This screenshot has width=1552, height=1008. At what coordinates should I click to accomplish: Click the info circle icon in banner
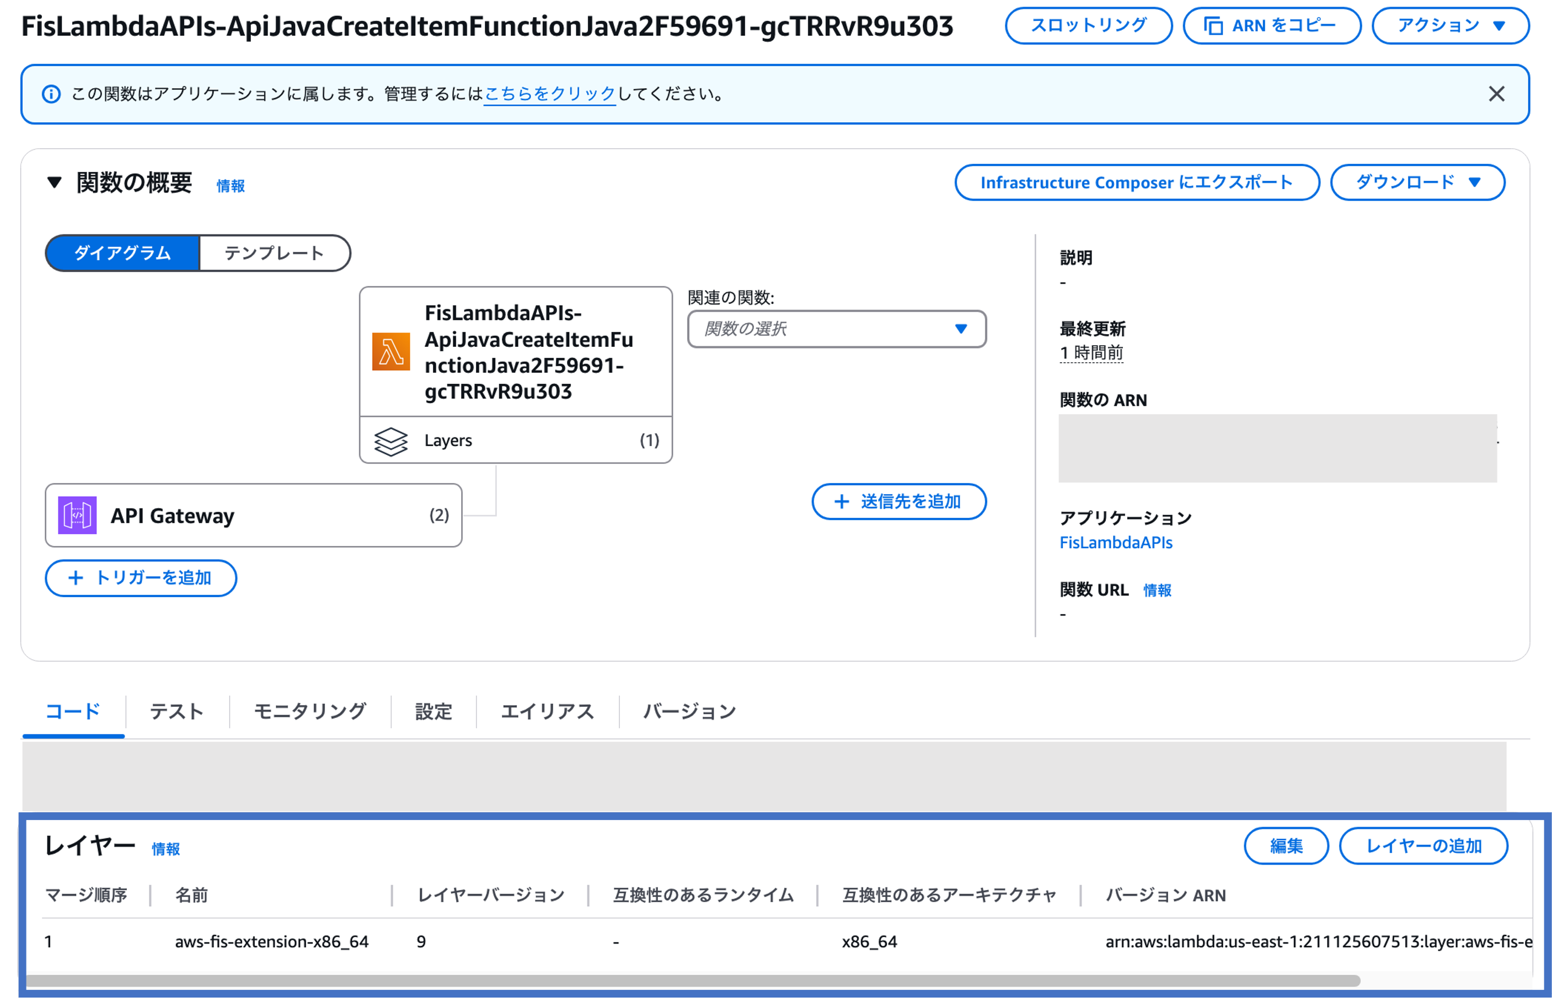point(51,94)
